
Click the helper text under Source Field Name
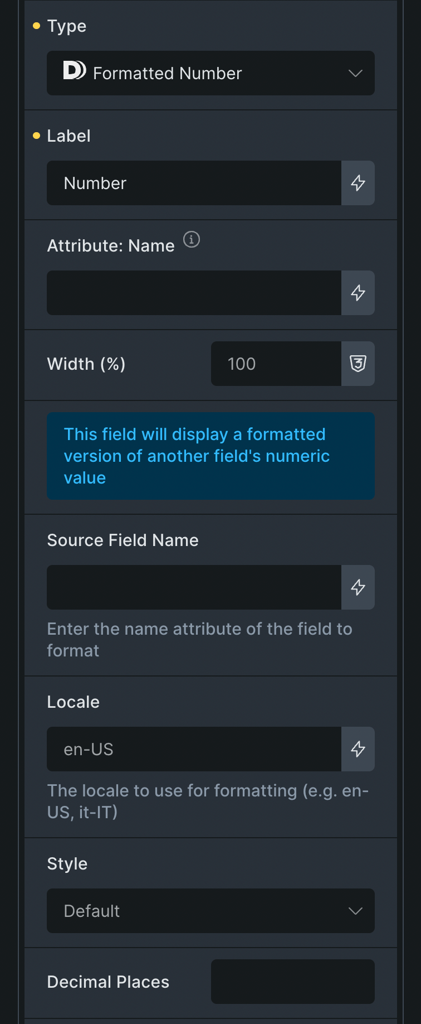tap(199, 639)
